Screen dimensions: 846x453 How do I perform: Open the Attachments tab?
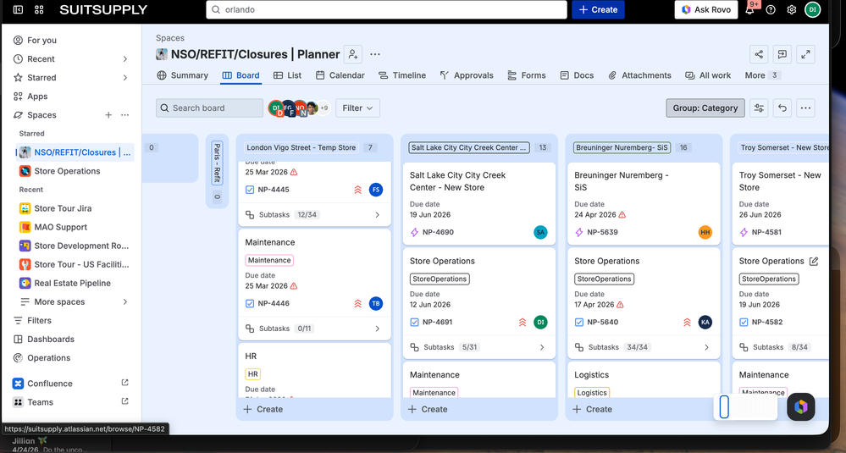click(x=639, y=75)
